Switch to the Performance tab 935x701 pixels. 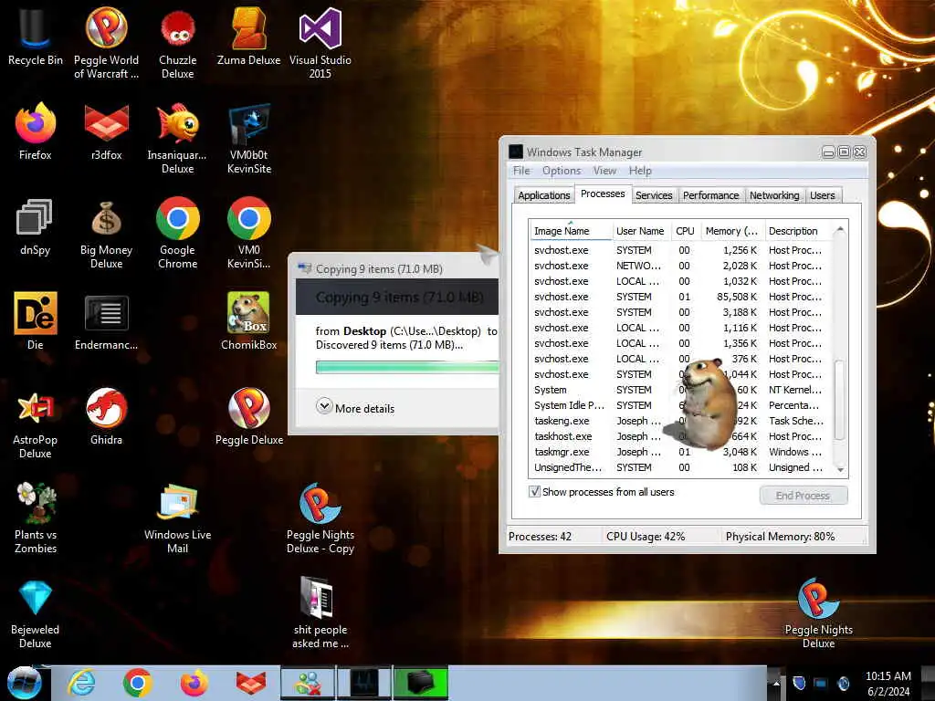pyautogui.click(x=710, y=195)
